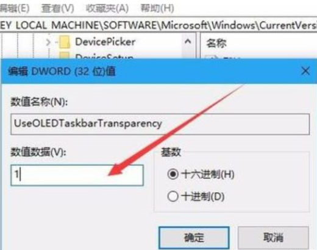Open the 编辑(E) menu
Viewport: 317px width, 250px height.
click(x=14, y=9)
